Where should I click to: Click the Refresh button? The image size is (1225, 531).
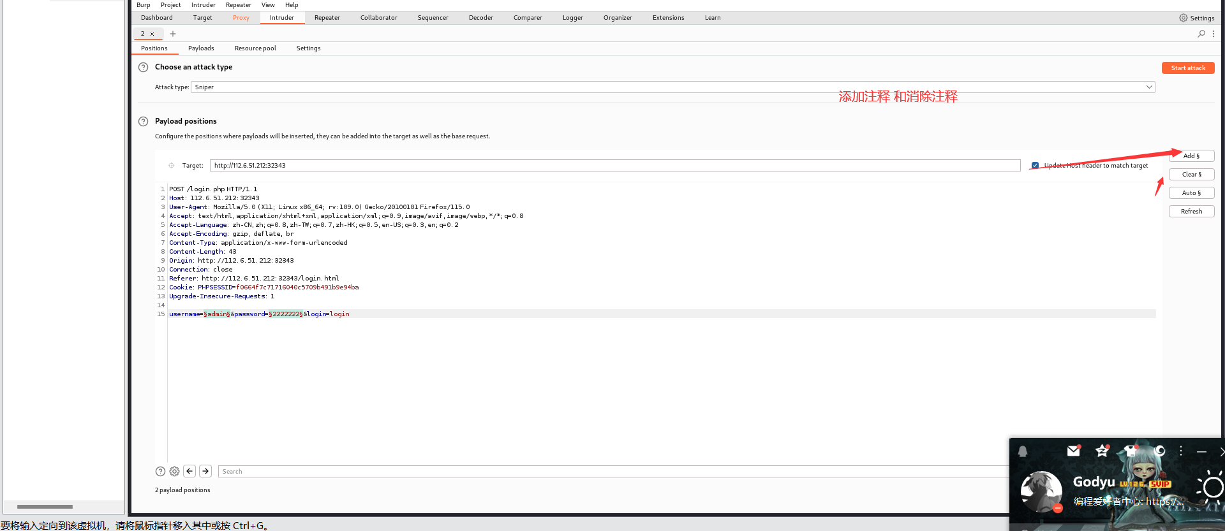tap(1191, 212)
